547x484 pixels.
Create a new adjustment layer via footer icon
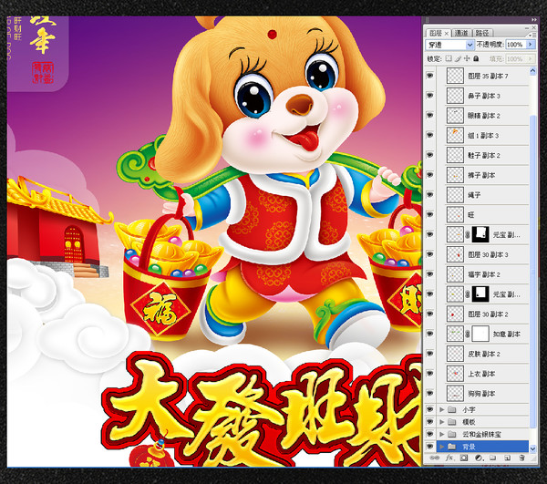coord(479,458)
